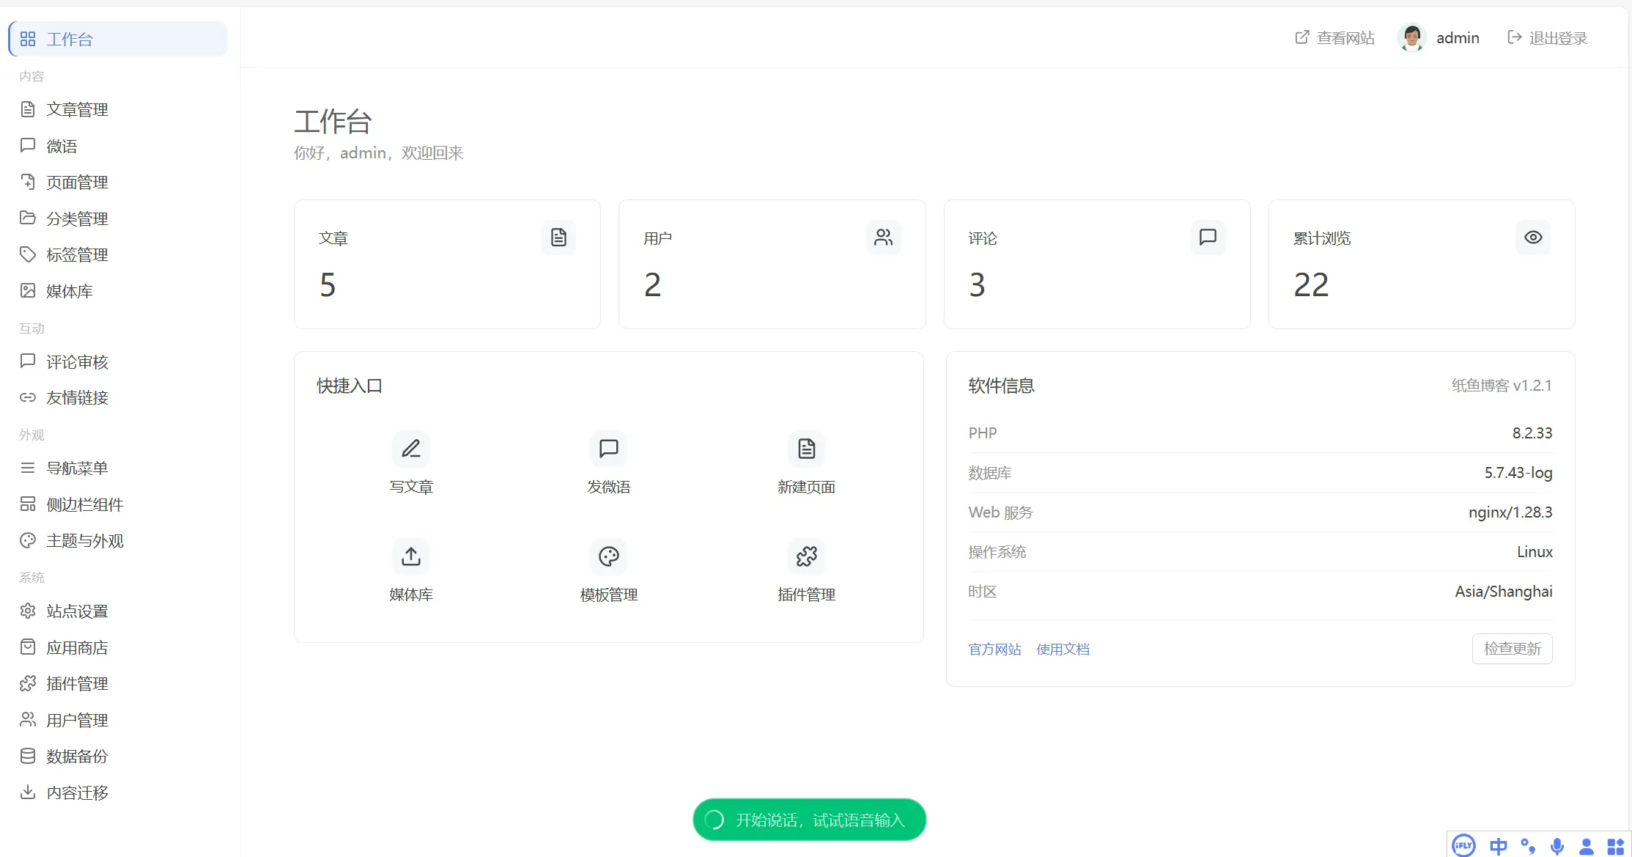Screen dimensions: 1632x857
Task: Click the 站点设置 gear icon
Action: click(28, 611)
